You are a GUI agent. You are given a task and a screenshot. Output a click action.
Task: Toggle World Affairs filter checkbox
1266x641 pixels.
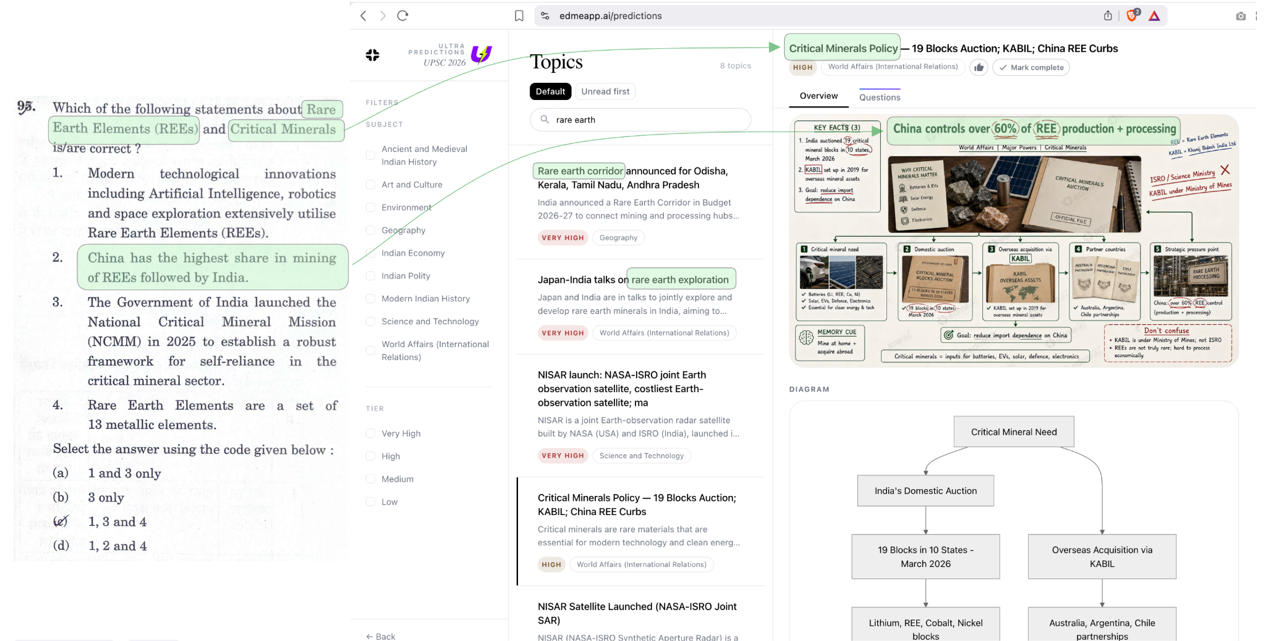[x=370, y=351]
